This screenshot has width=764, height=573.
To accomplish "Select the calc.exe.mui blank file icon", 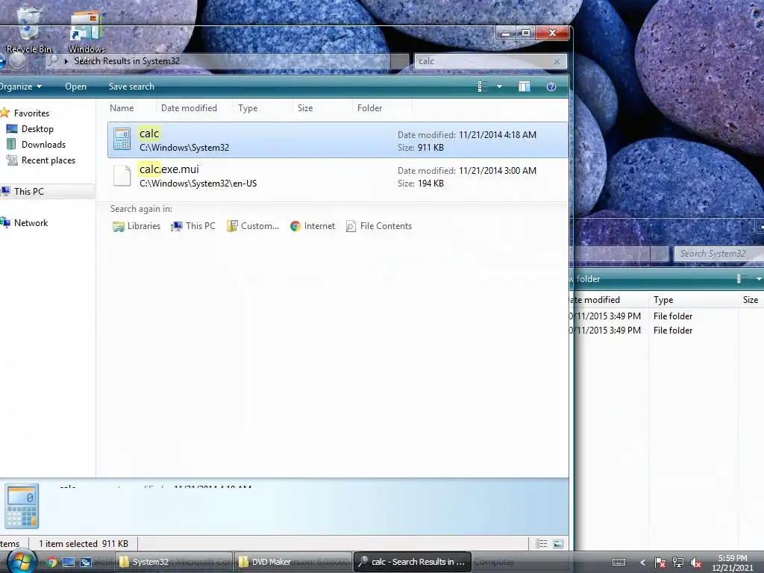I will coord(122,175).
